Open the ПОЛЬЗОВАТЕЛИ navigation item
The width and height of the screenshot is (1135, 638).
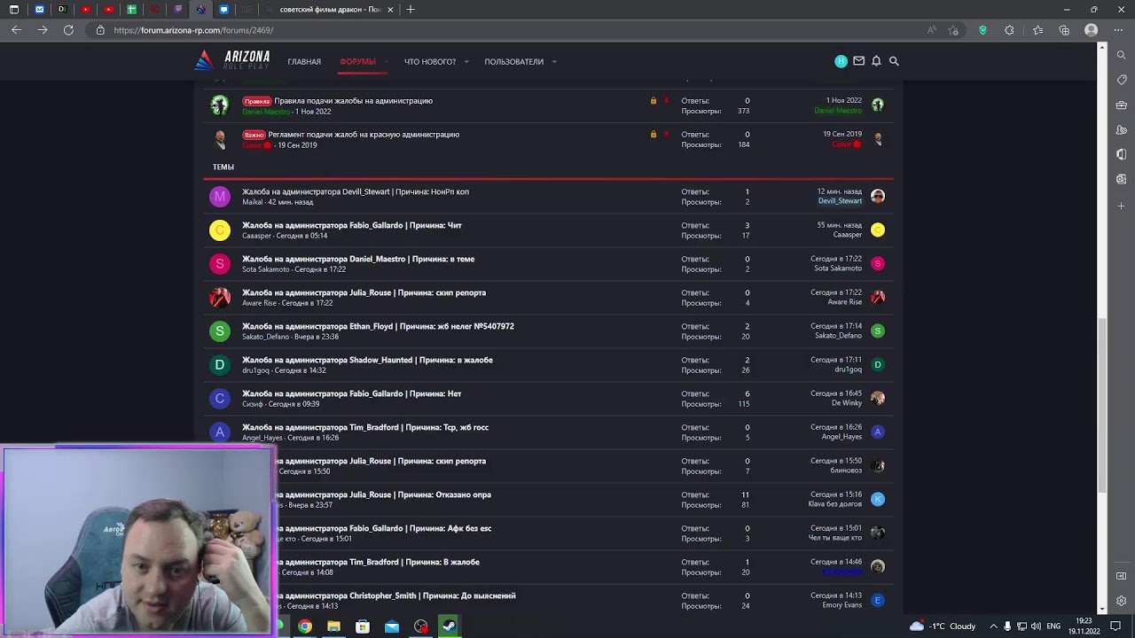(513, 62)
